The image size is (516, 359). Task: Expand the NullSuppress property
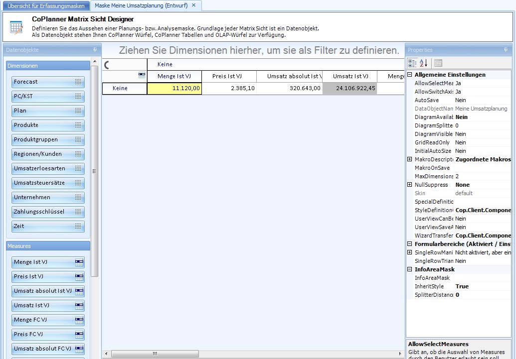pos(410,184)
